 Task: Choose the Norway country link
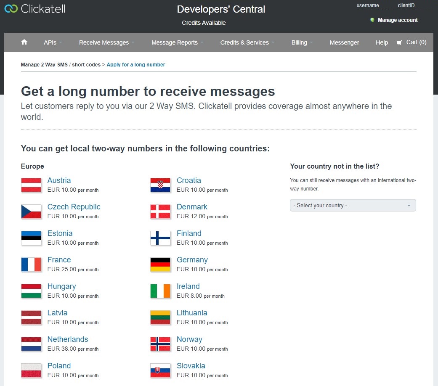pyautogui.click(x=189, y=339)
